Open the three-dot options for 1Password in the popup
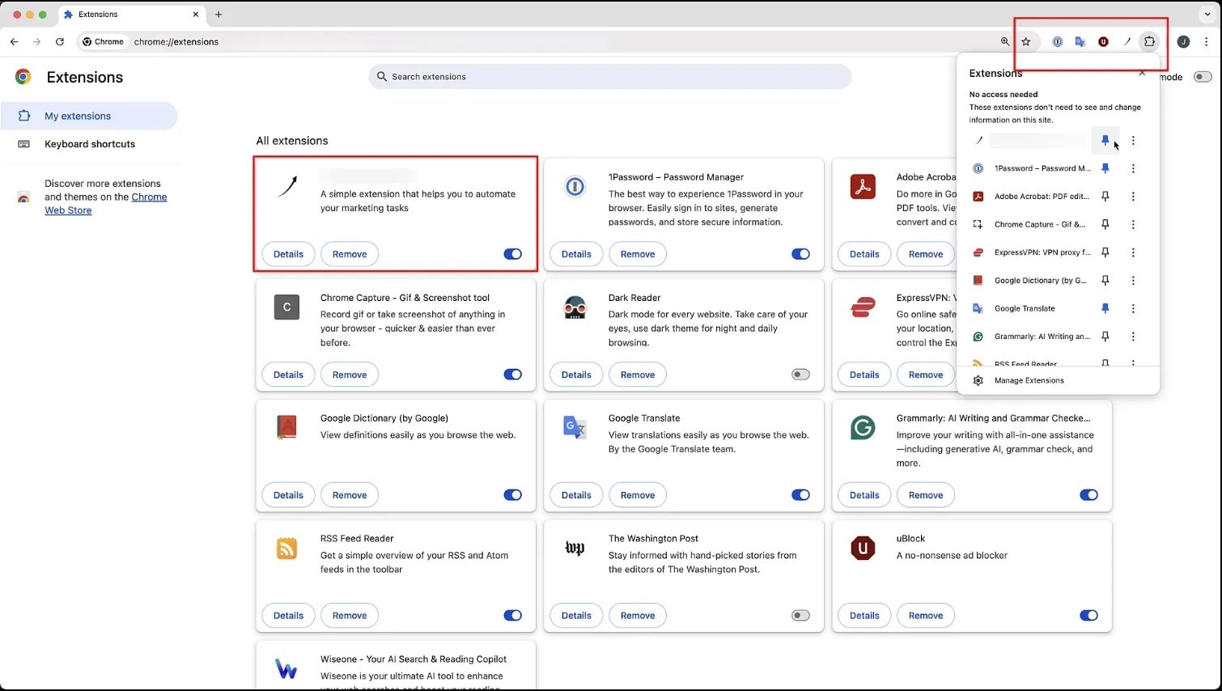 (1133, 168)
